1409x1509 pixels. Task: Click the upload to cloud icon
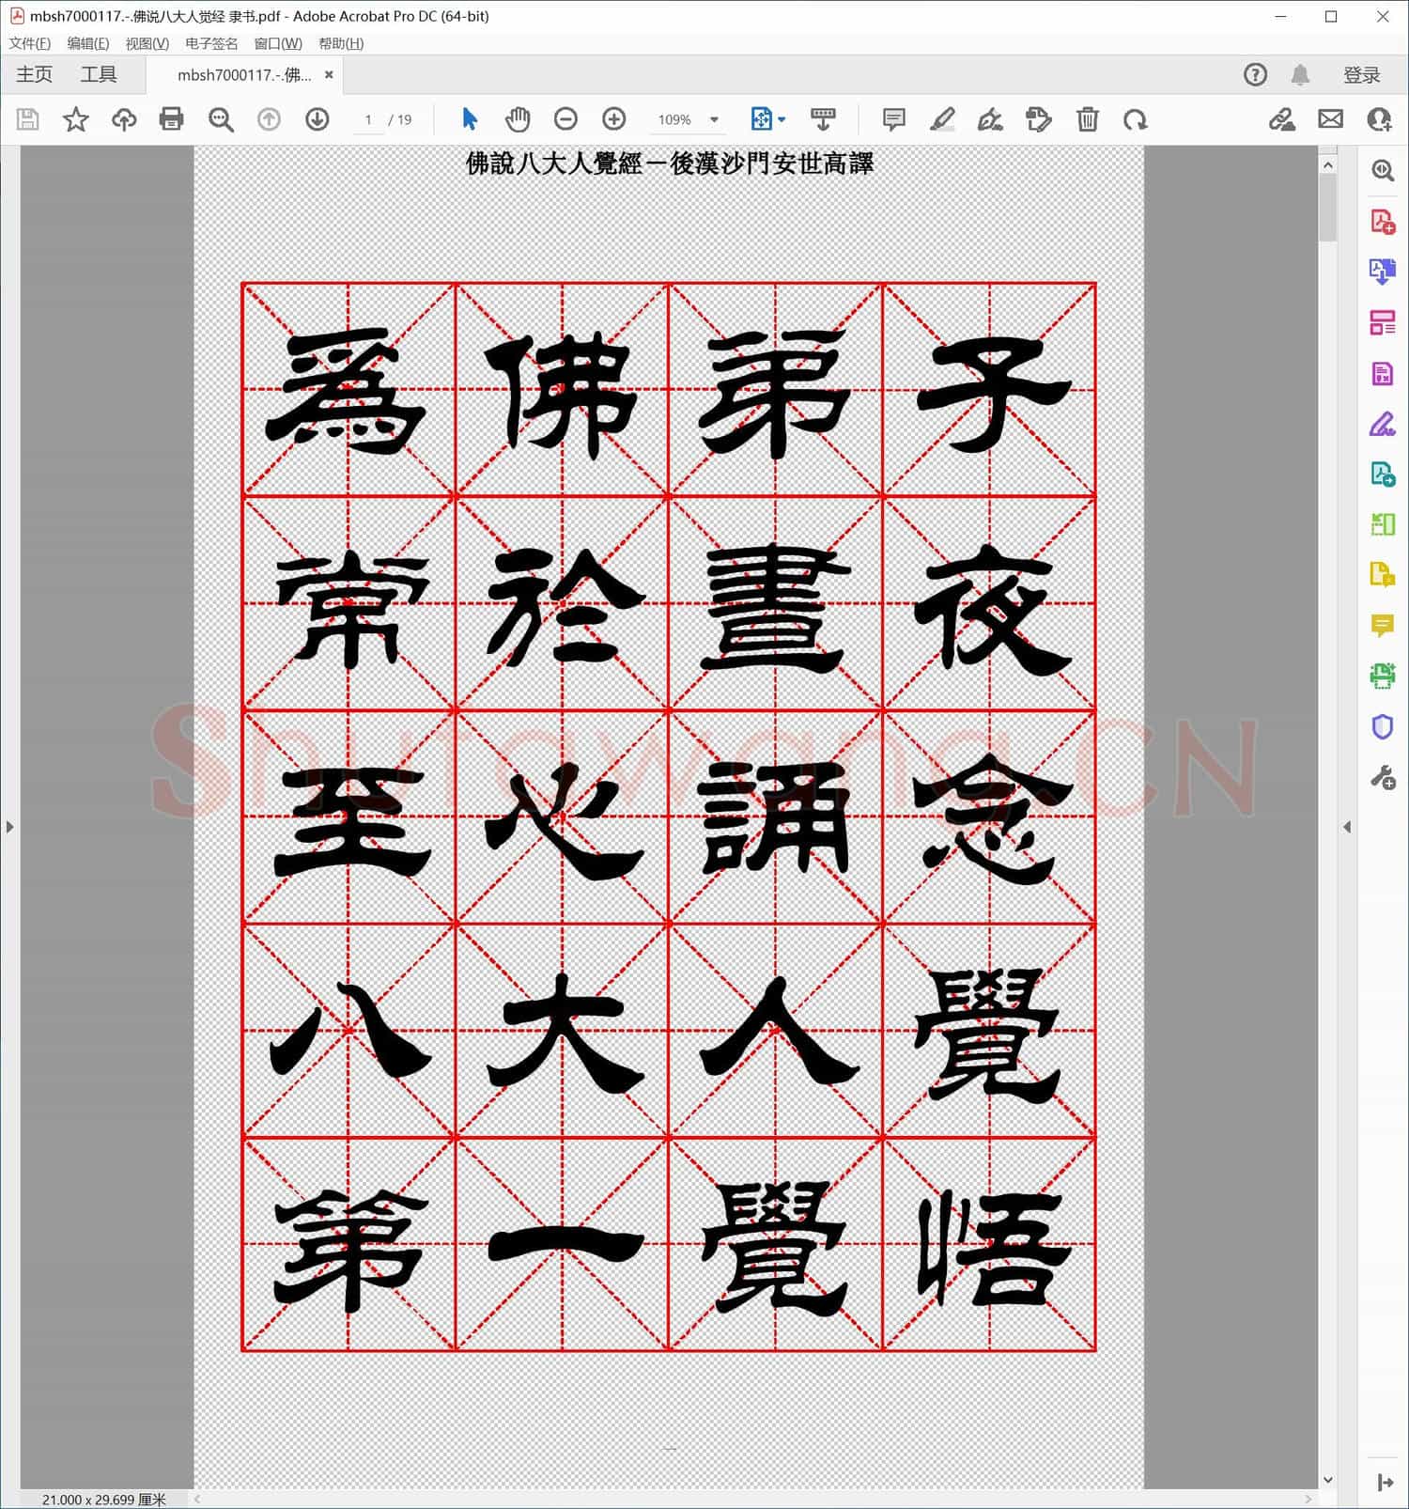click(x=124, y=119)
